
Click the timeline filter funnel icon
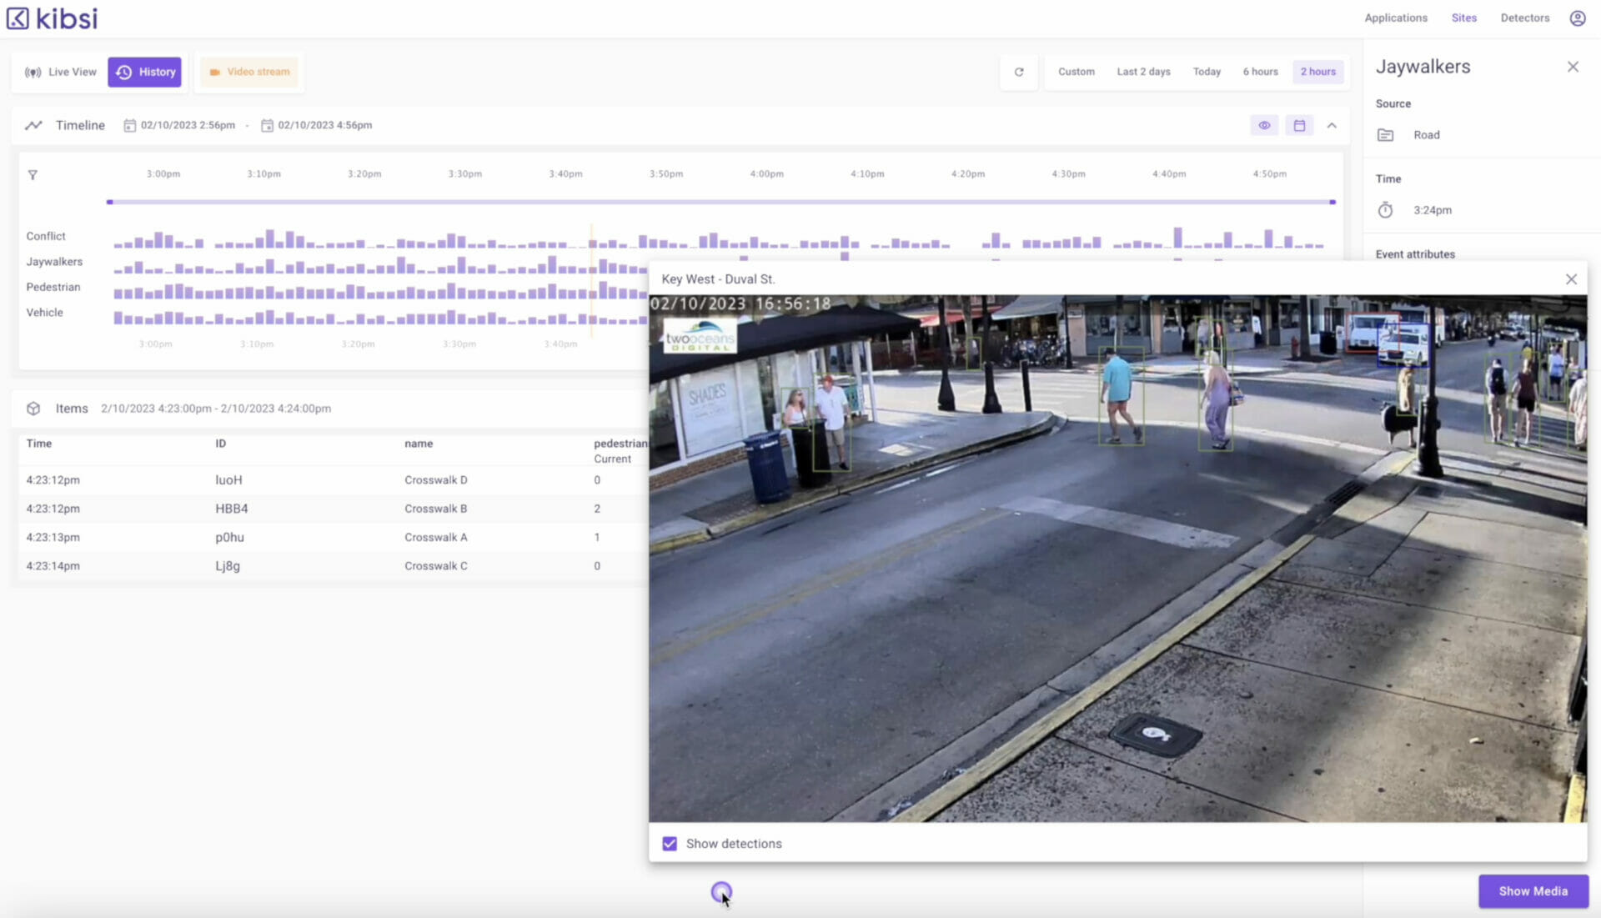pos(33,175)
